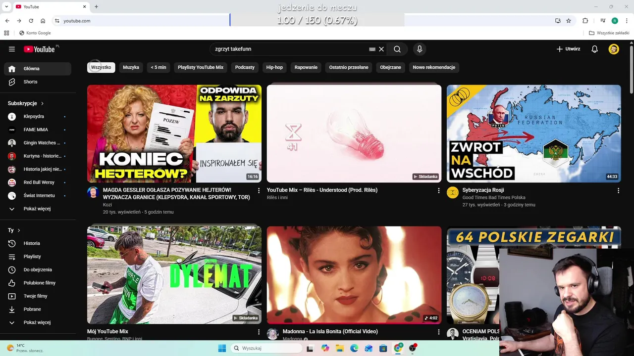Open the Rilès Understood mix thumbnail

354,133
